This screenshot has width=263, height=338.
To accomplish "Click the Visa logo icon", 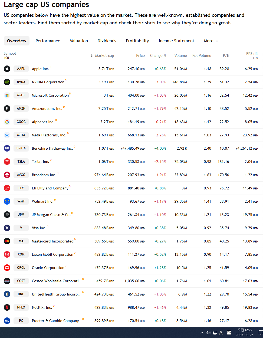I will click(x=7, y=228).
